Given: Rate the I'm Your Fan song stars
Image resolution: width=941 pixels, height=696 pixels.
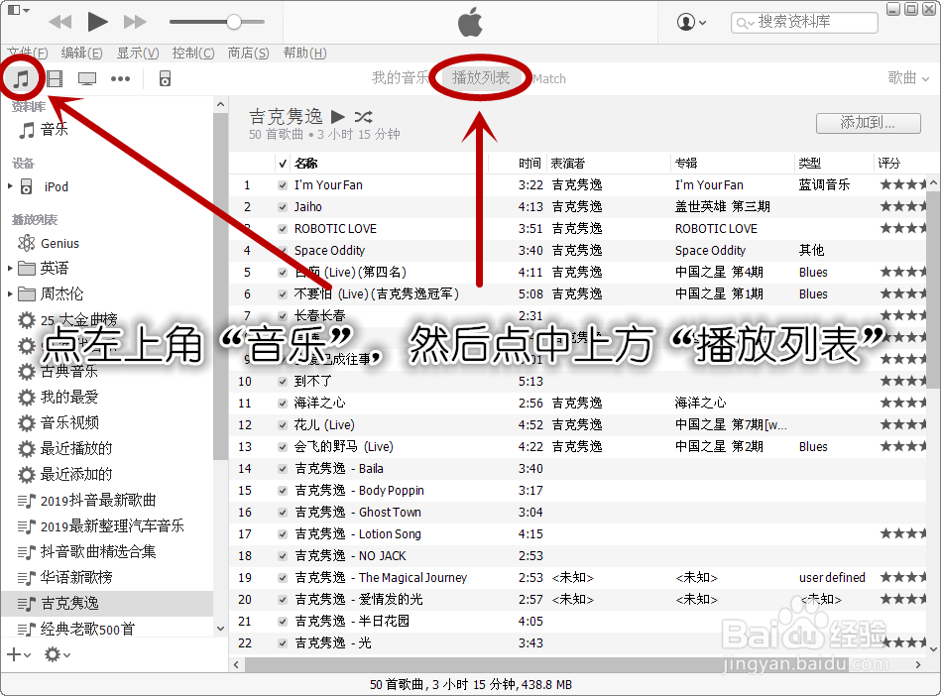Looking at the screenshot, I should tap(903, 184).
